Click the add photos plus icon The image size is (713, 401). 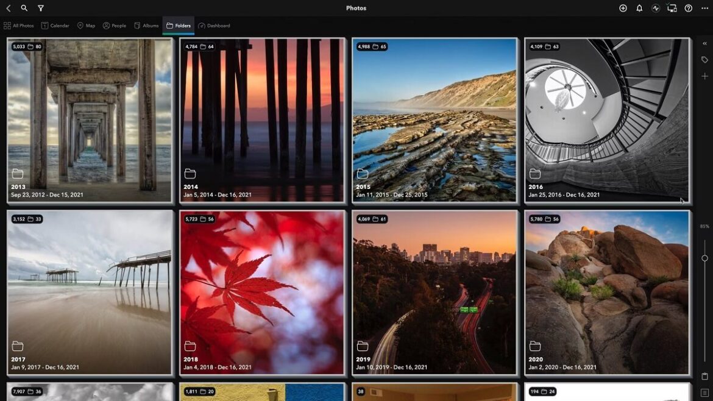tap(623, 8)
